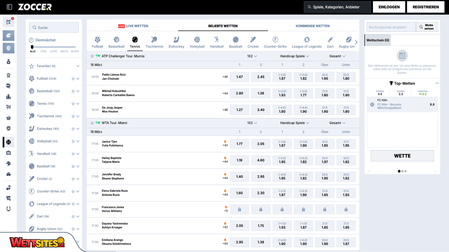449x252 pixels.
Task: Switch to the Live Wetten tab
Action: pos(133,26)
